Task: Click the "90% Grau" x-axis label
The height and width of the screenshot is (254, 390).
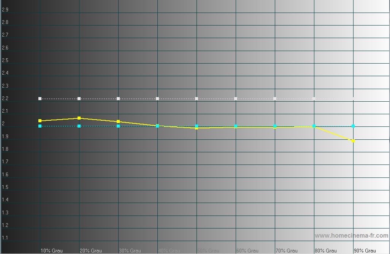Action: (x=365, y=251)
